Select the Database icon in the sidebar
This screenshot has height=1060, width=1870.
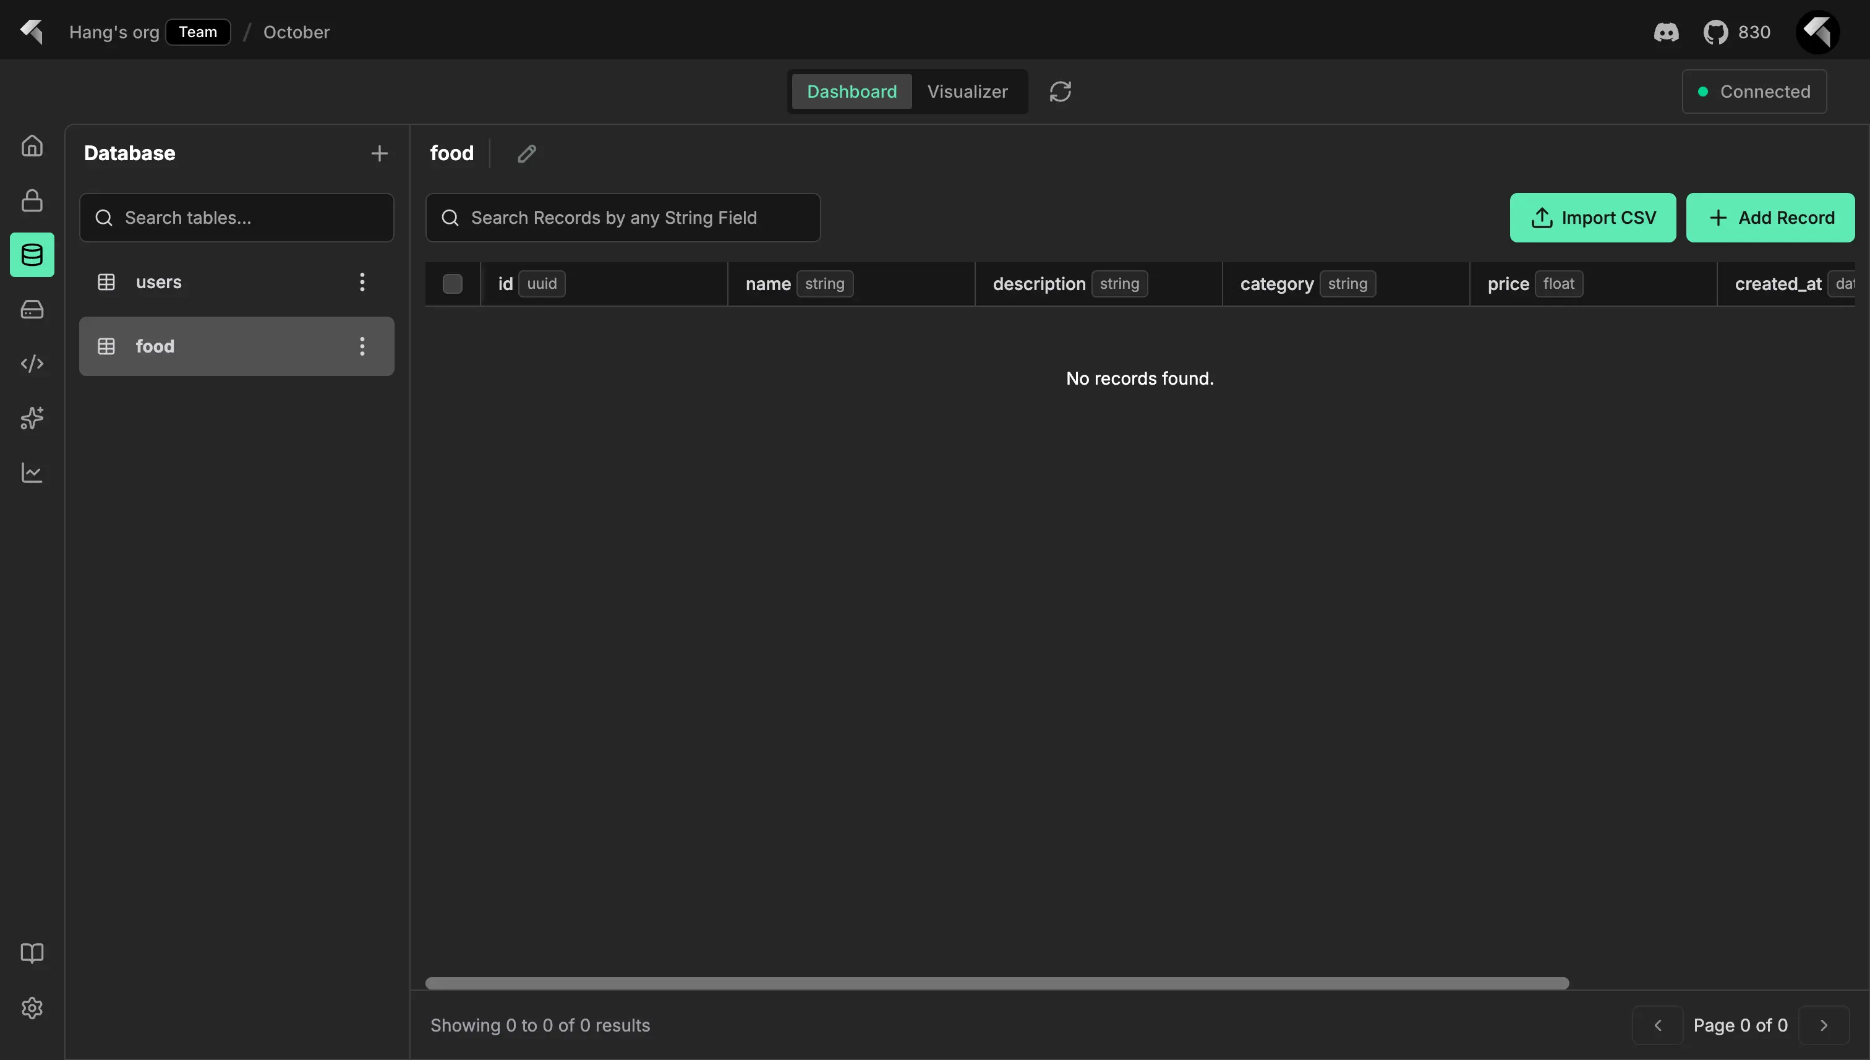point(32,255)
